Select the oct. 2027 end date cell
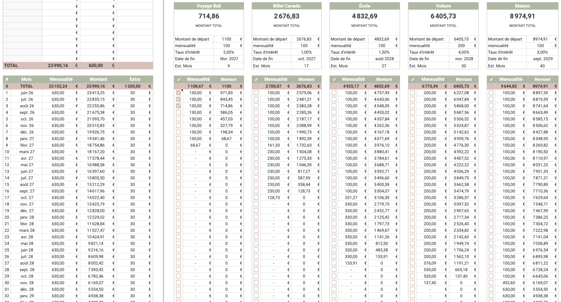The width and height of the screenshot is (561, 302). [x=306, y=59]
